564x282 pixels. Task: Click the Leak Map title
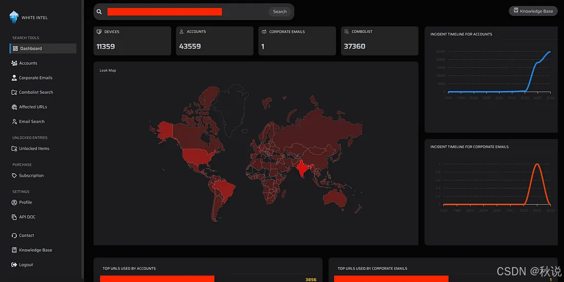point(108,71)
